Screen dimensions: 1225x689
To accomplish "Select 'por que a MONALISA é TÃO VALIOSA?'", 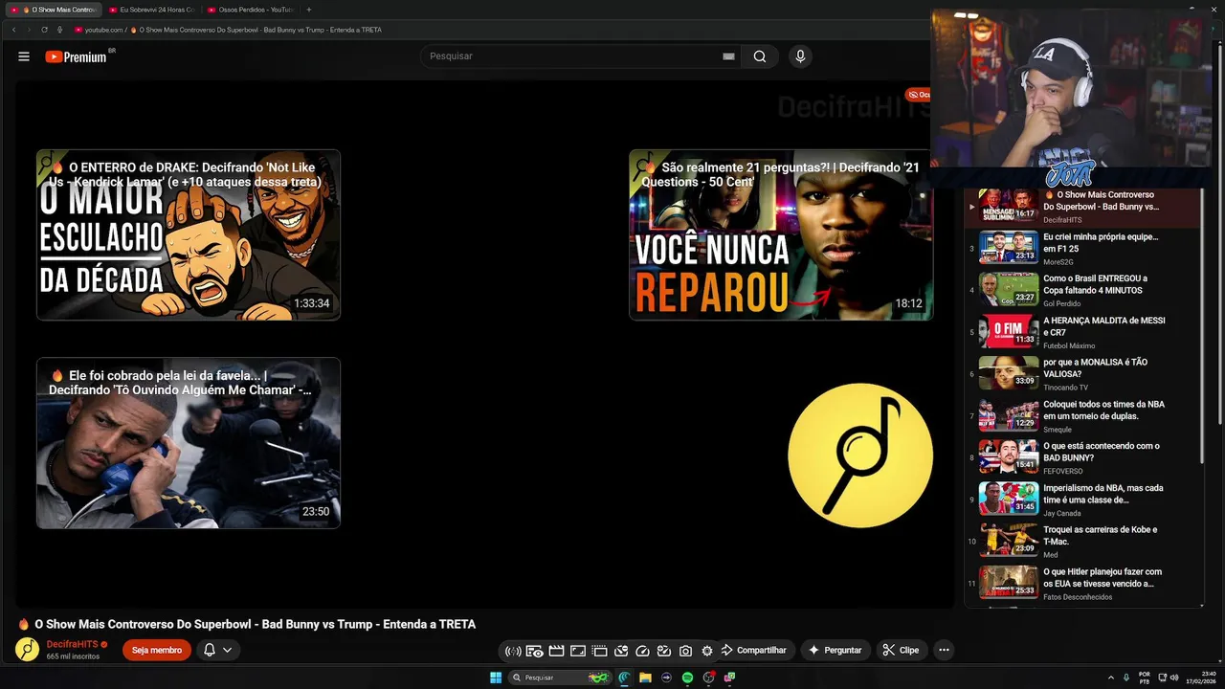I will (x=1095, y=368).
